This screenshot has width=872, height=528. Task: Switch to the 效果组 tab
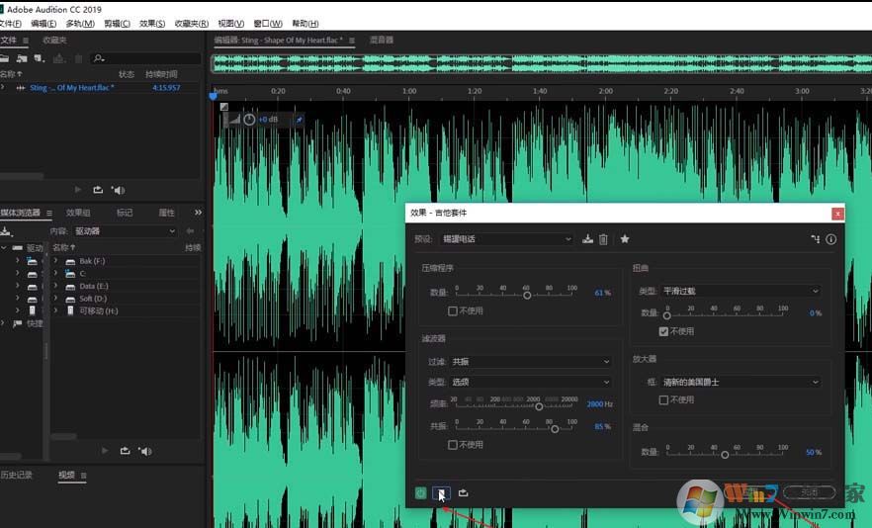(78, 213)
